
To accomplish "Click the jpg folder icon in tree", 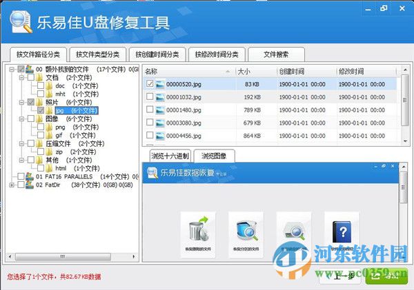I will coord(49,110).
